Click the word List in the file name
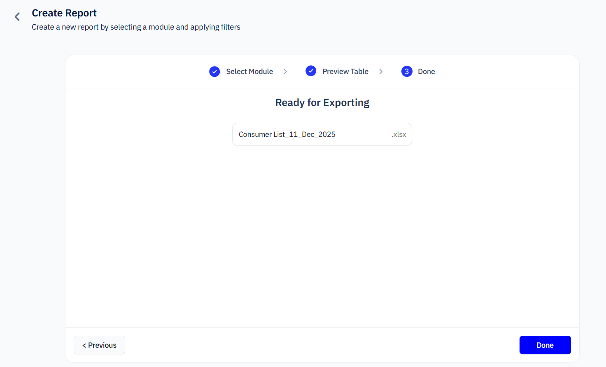Image resolution: width=606 pixels, height=367 pixels. [279, 134]
